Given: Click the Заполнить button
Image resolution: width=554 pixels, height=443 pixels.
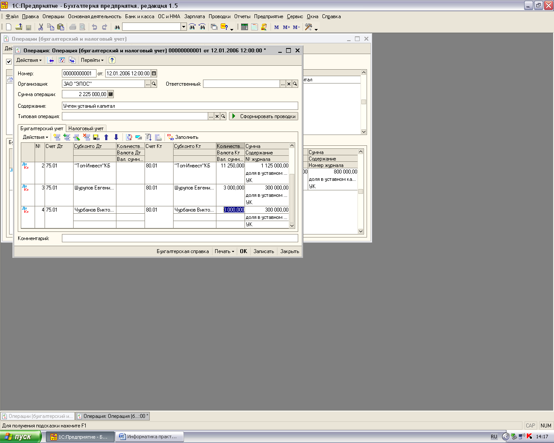Looking at the screenshot, I should (x=183, y=137).
